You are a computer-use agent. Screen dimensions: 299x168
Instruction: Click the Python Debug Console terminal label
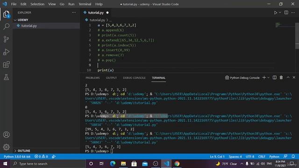click(x=242, y=78)
